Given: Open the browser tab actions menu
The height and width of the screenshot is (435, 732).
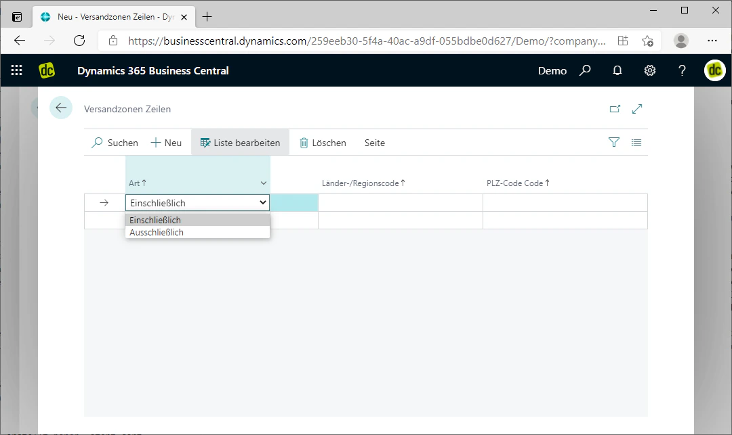Looking at the screenshot, I should [17, 17].
